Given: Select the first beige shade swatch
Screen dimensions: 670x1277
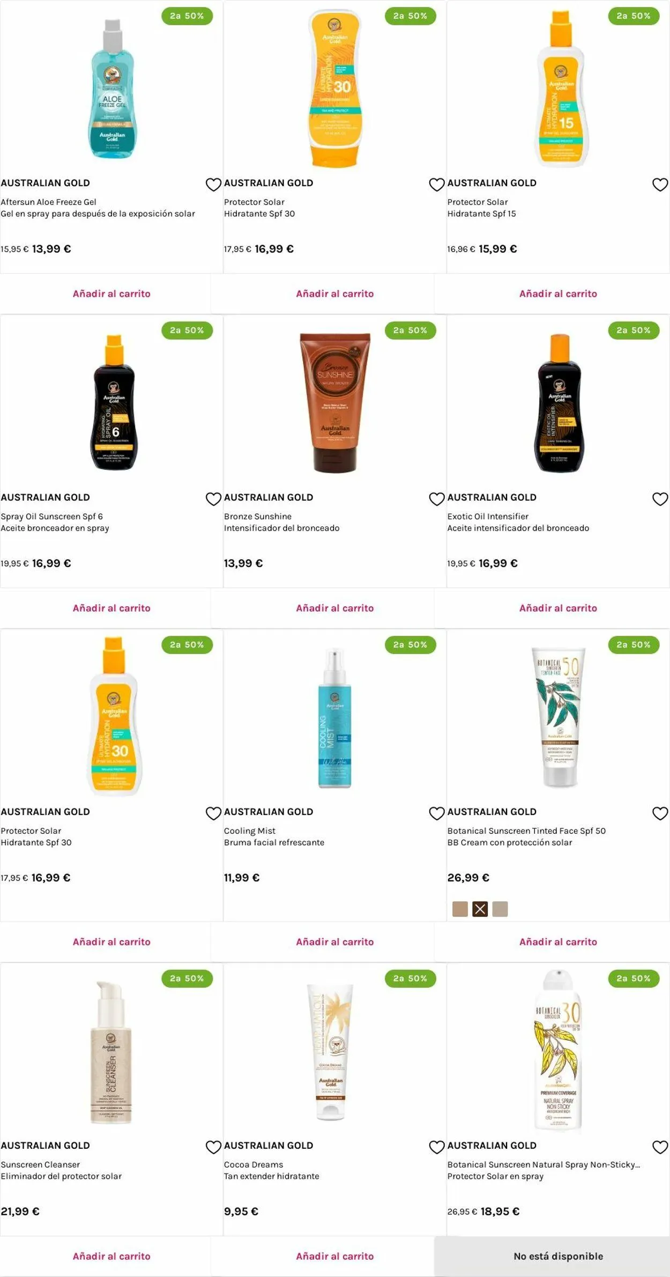Looking at the screenshot, I should pos(460,909).
